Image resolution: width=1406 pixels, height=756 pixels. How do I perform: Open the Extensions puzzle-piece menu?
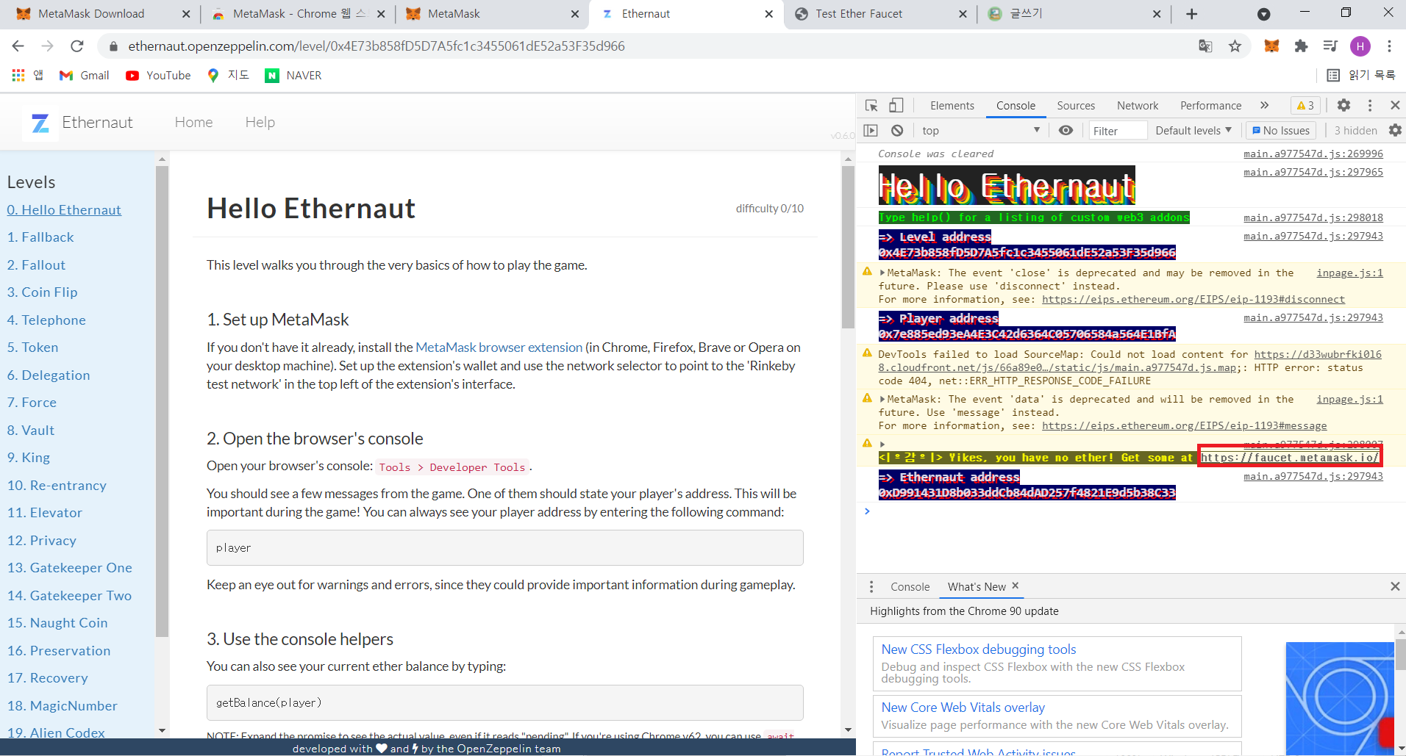pyautogui.click(x=1301, y=46)
